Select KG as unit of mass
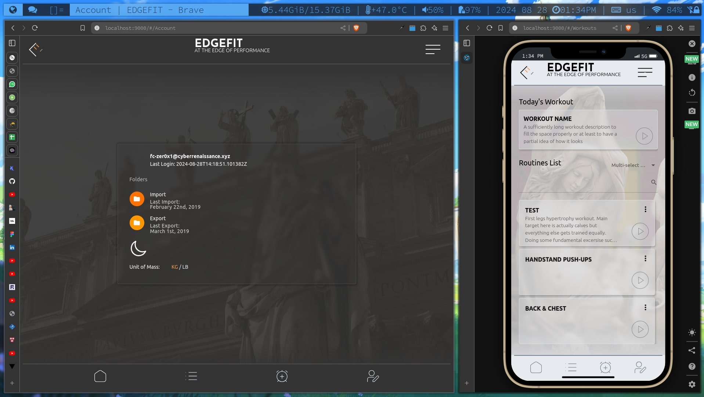 [174, 267]
